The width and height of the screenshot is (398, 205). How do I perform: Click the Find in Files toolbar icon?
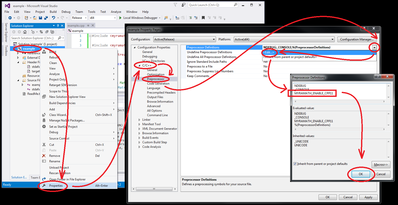(x=166, y=18)
